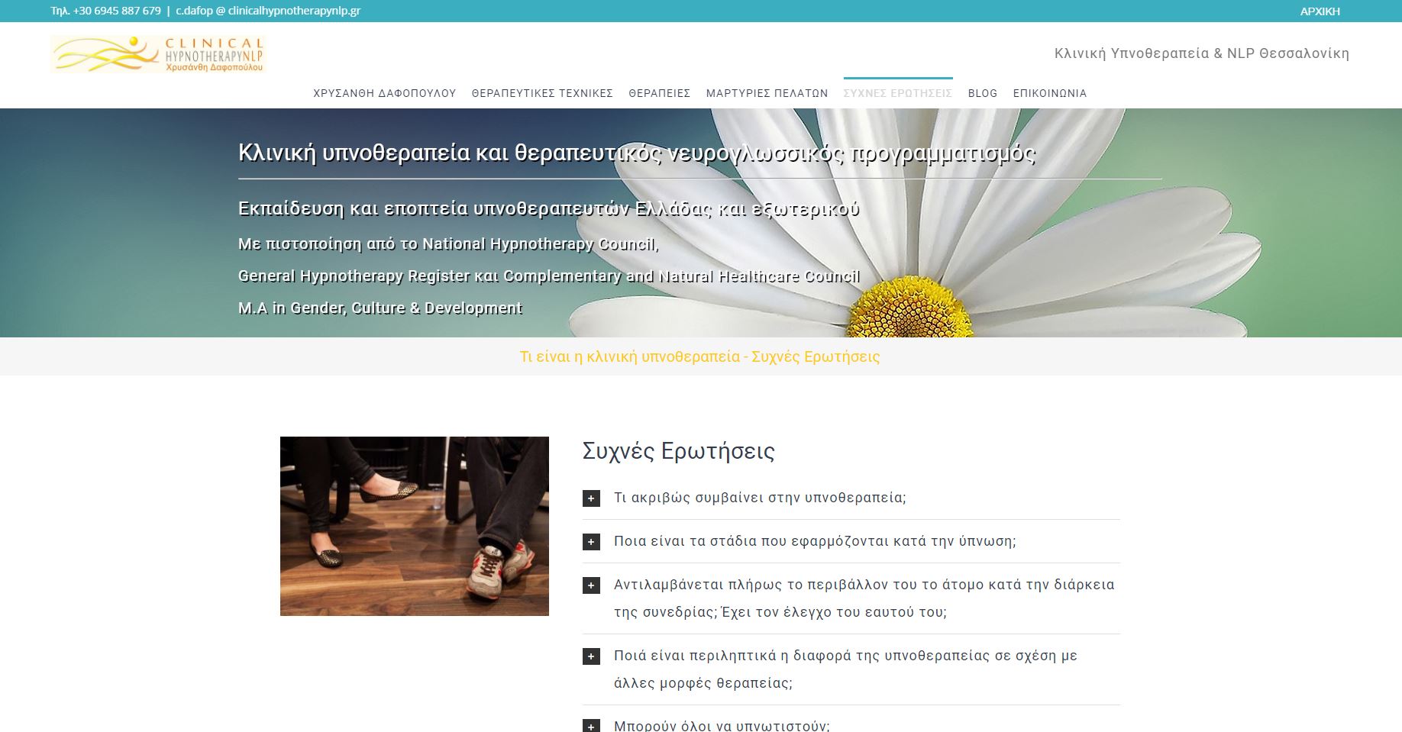Expand plus icon for 'Τι ακριβώς συμβαίνει στην υπνοθεραπεία'

591,498
